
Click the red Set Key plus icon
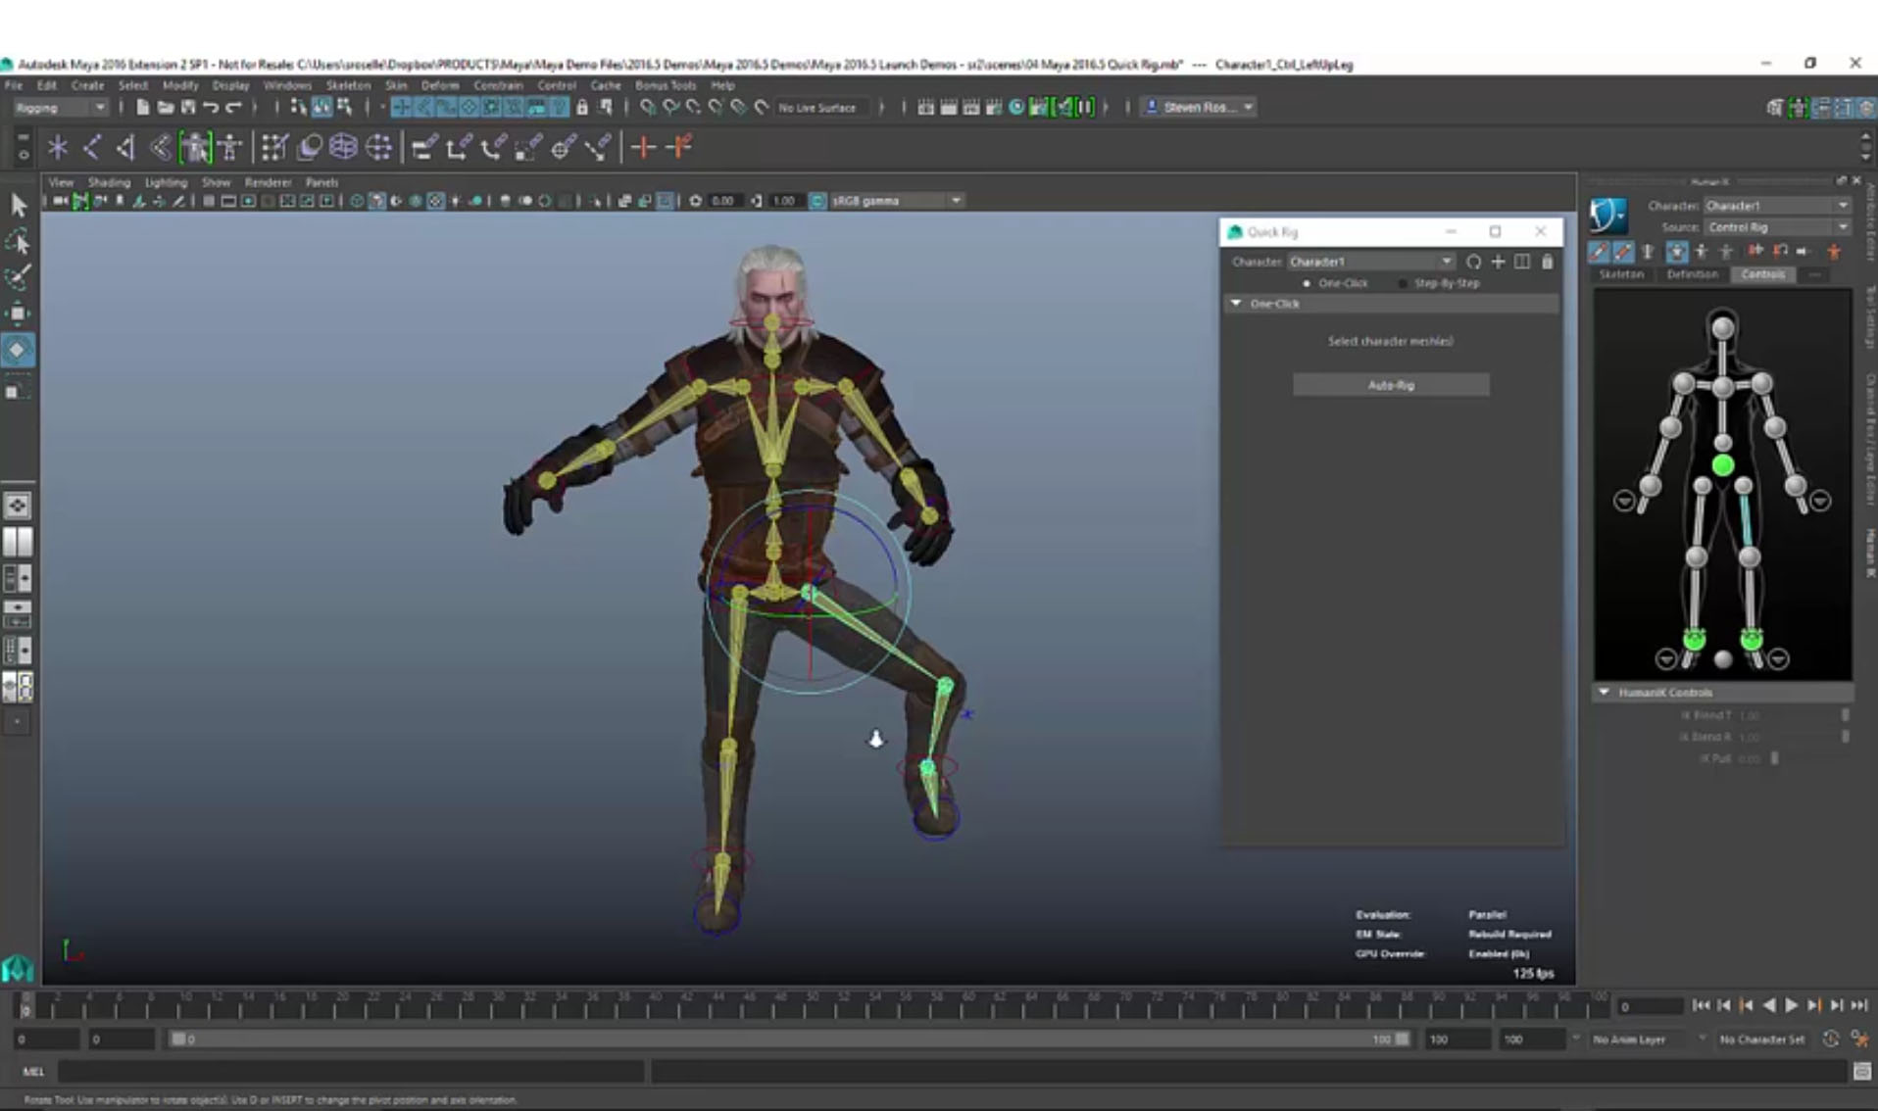point(643,148)
